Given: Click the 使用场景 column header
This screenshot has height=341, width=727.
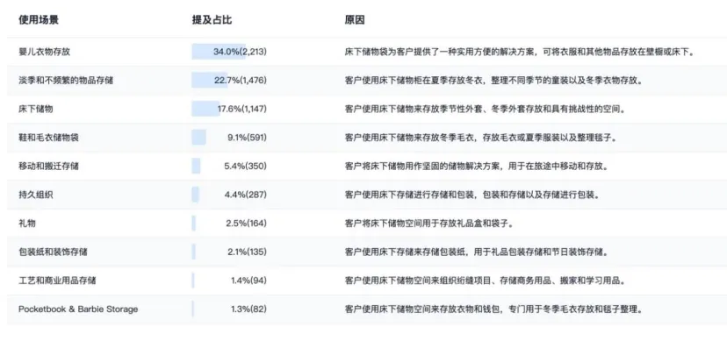Looking at the screenshot, I should pos(39,20).
